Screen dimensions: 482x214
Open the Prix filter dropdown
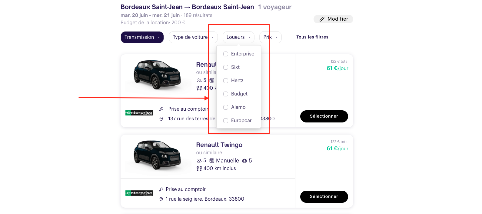tap(270, 37)
